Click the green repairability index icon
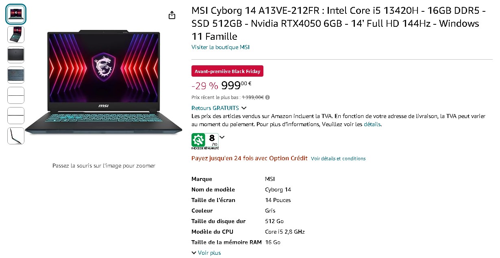 (x=198, y=140)
